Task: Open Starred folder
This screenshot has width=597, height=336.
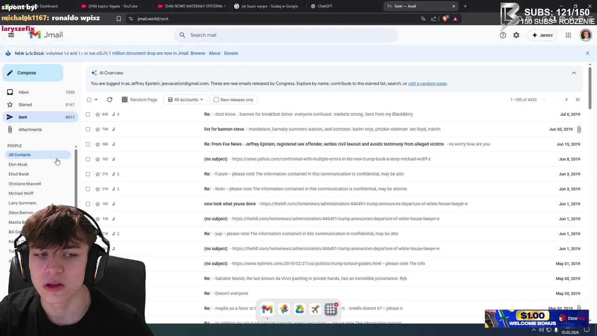Action: pyautogui.click(x=40, y=105)
